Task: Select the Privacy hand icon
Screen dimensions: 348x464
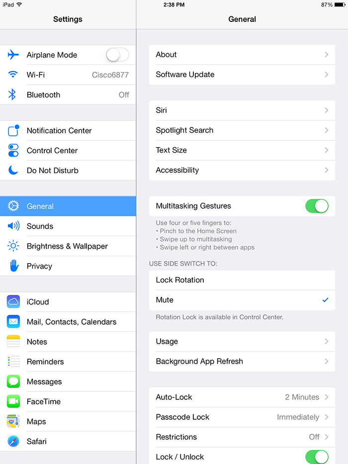Action: (x=14, y=266)
